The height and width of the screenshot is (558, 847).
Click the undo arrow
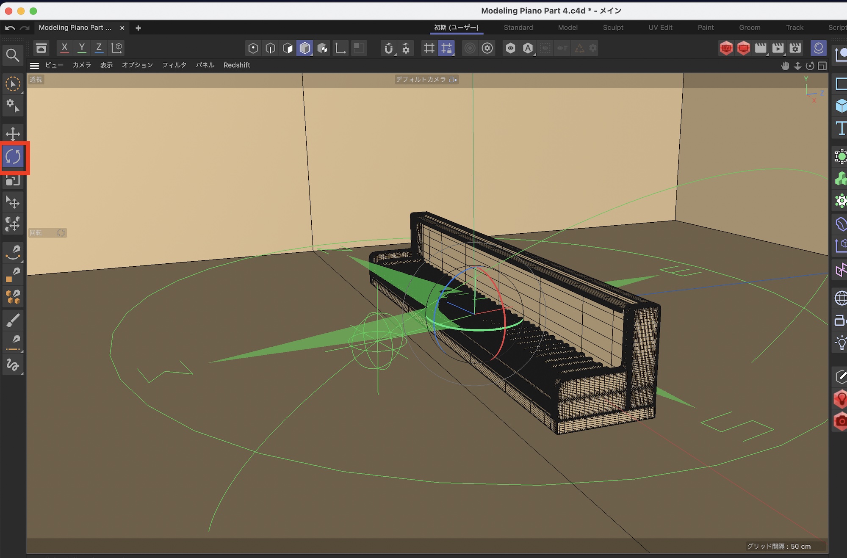10,28
